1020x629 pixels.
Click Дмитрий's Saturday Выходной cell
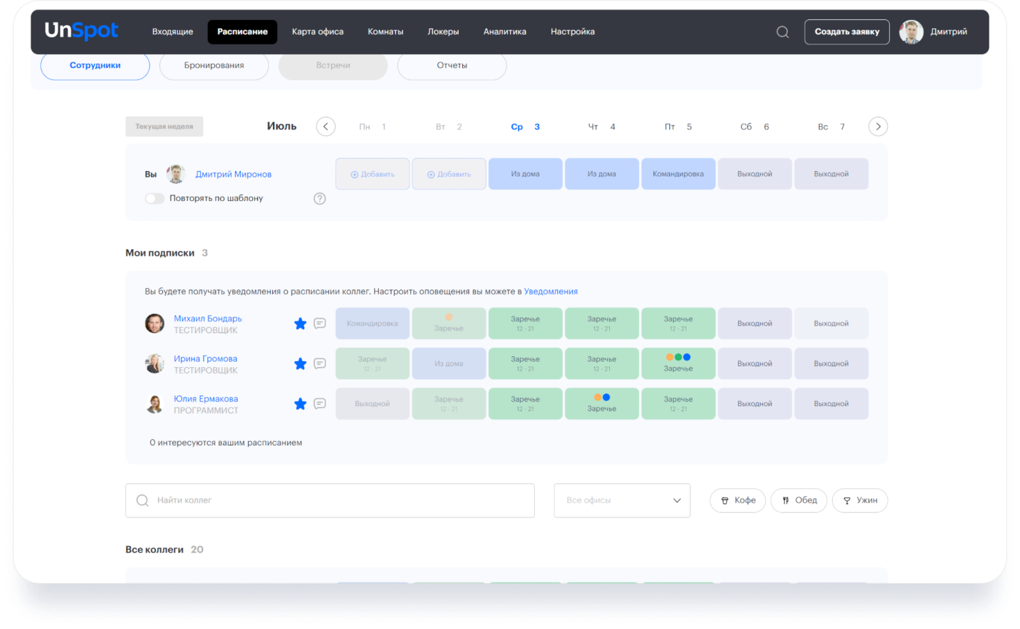(755, 174)
